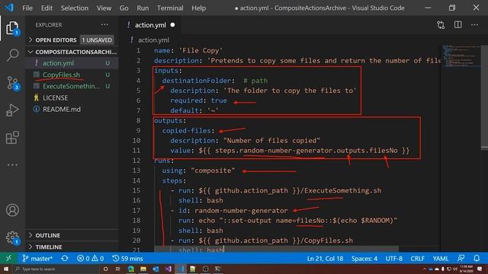This screenshot has height=274, width=488.
Task: Open the Terminal menu
Action: [170, 8]
